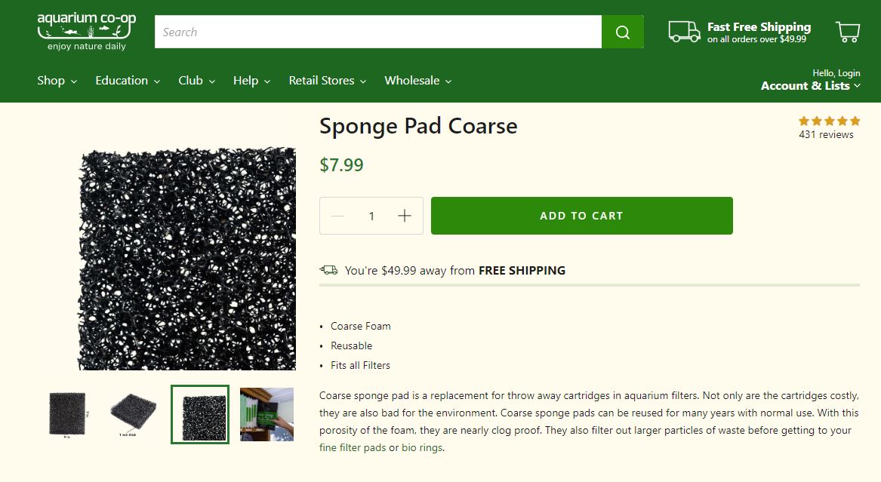
Task: Click in the Search input field
Action: click(377, 32)
